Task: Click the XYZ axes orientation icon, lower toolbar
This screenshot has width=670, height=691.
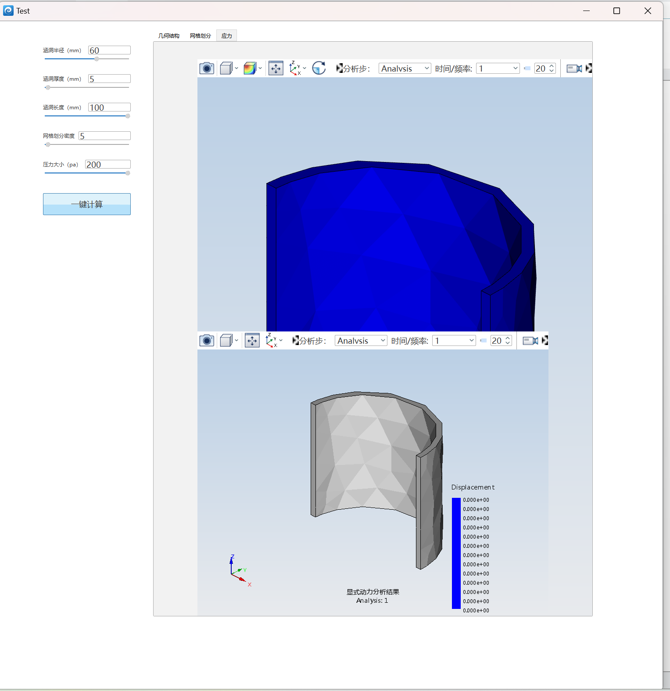Action: click(x=271, y=341)
